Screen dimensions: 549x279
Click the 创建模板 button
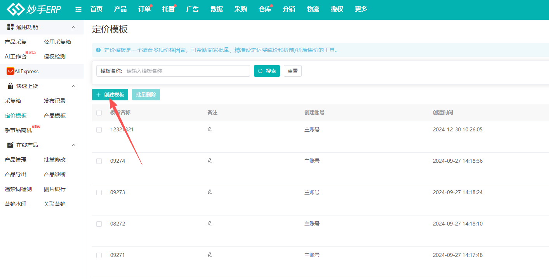tap(110, 94)
